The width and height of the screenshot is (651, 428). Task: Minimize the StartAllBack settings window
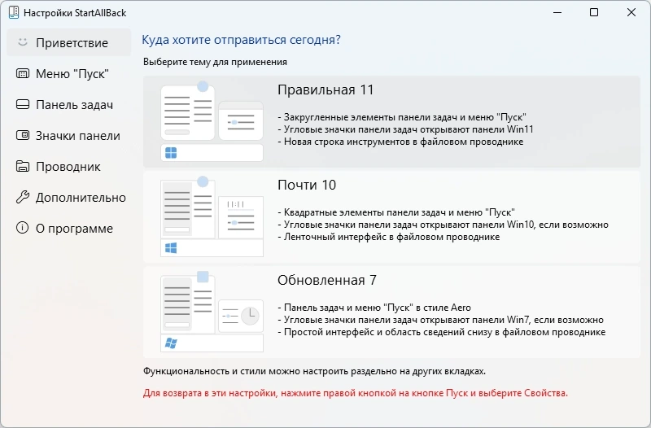pyautogui.click(x=557, y=12)
